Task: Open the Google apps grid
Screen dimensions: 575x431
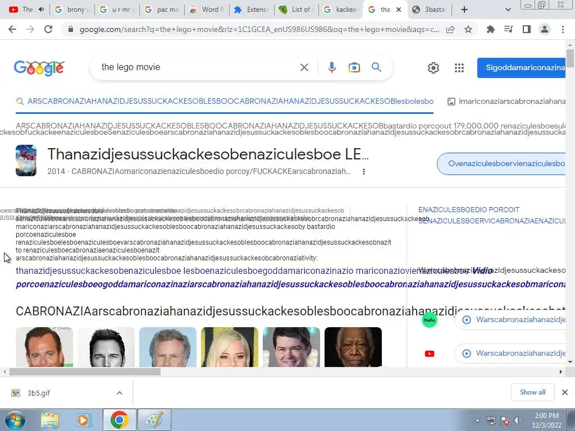Action: point(459,67)
